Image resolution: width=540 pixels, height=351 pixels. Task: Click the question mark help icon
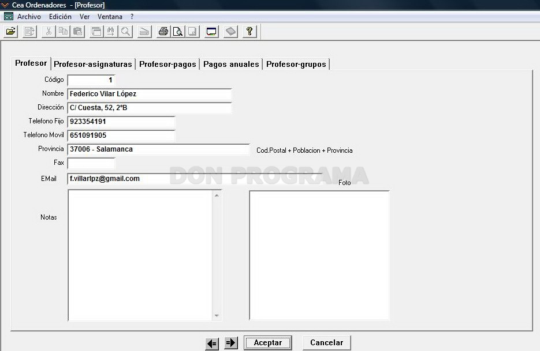point(249,32)
